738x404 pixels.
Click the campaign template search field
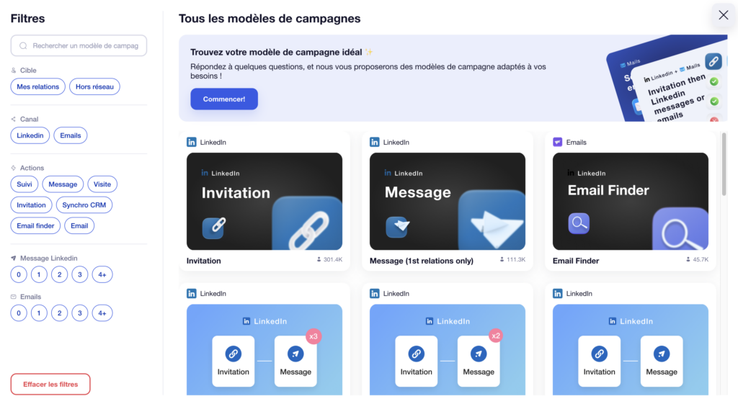79,45
